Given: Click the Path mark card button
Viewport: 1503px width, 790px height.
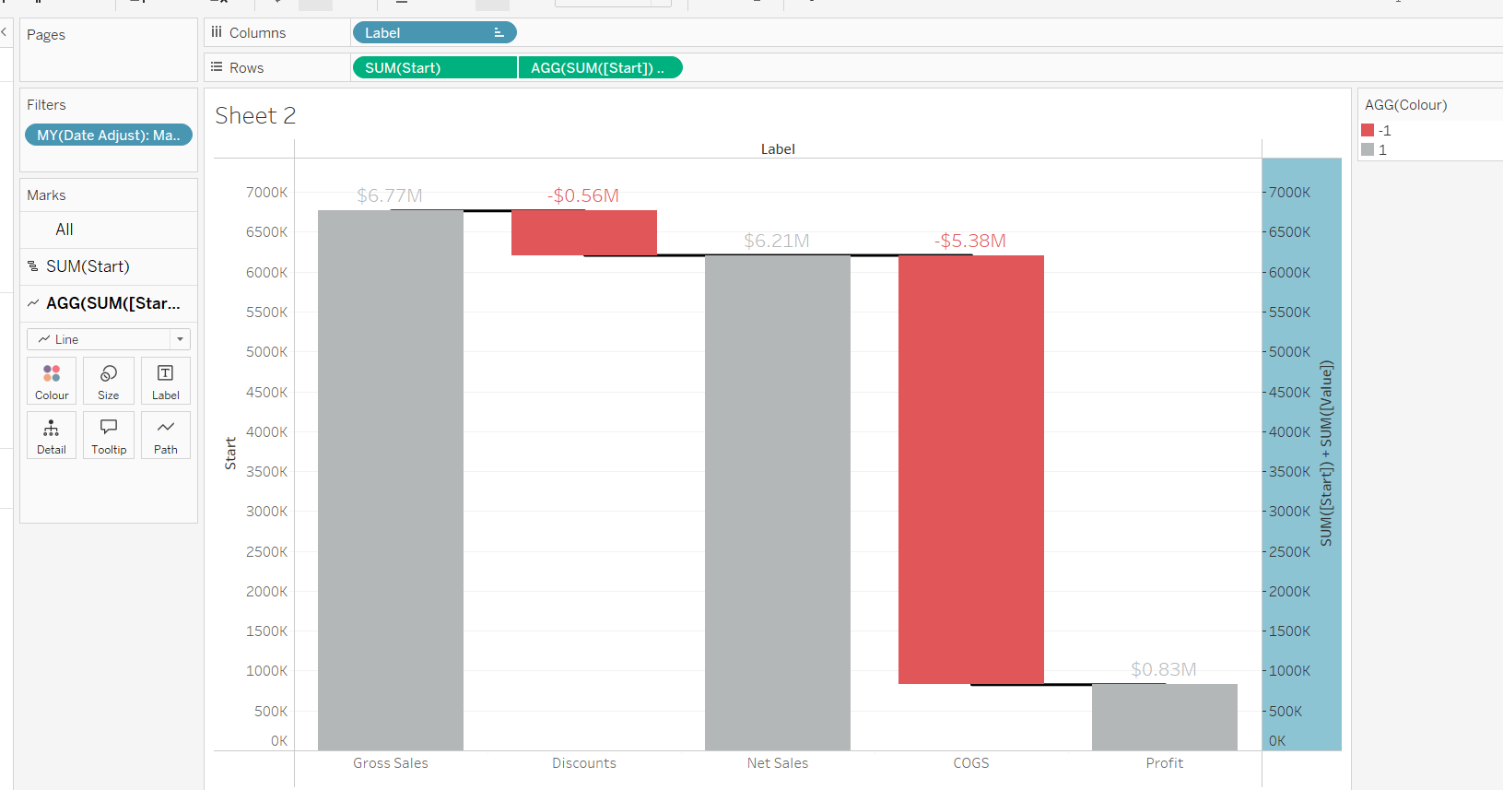Looking at the screenshot, I should 166,435.
